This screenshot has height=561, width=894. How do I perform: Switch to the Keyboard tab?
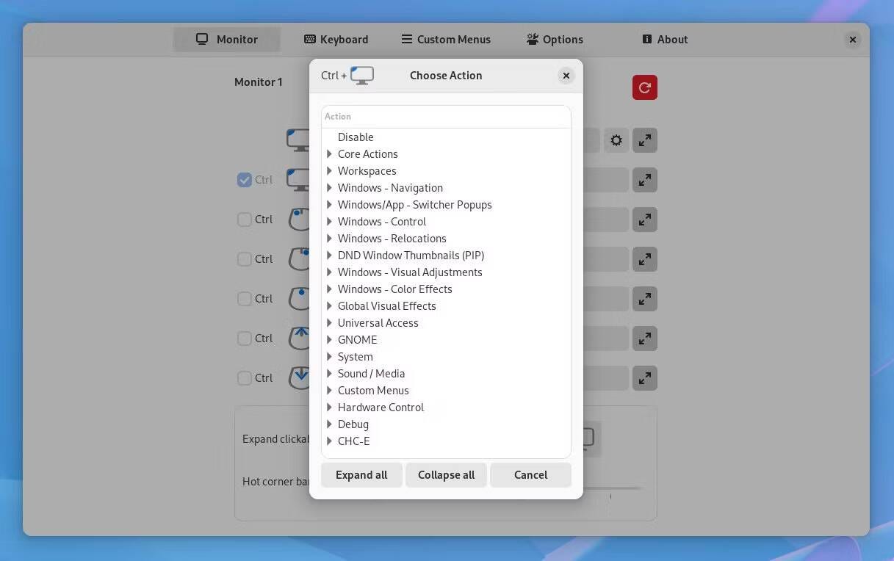coord(336,39)
